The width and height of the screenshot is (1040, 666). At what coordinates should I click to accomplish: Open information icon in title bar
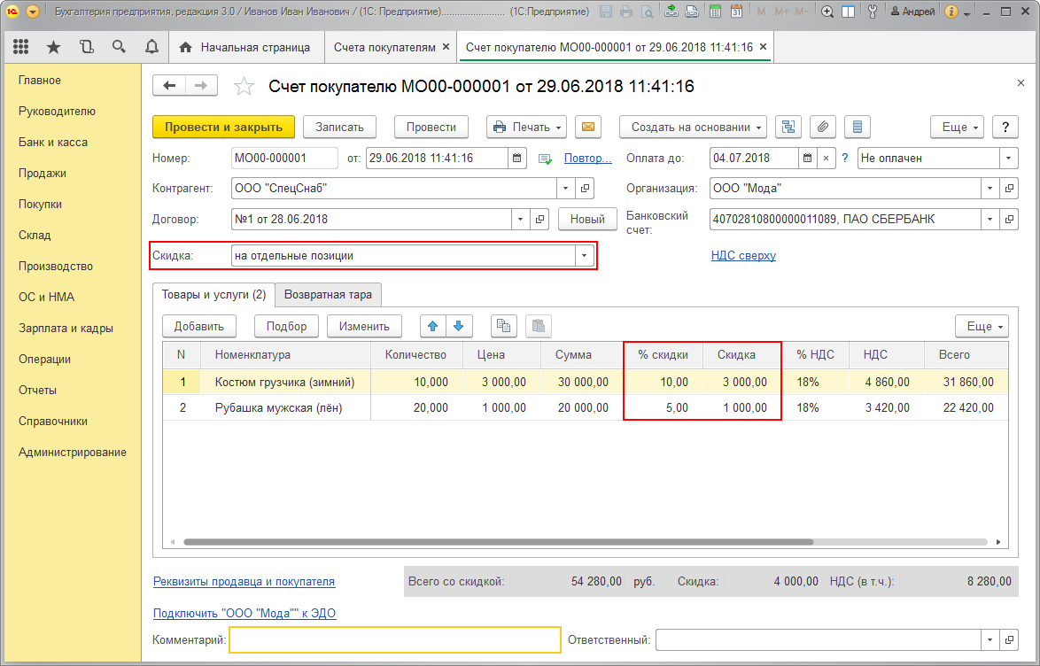point(951,12)
